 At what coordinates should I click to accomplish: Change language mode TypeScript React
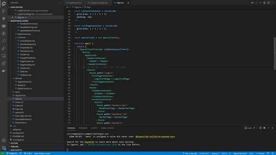240,153
